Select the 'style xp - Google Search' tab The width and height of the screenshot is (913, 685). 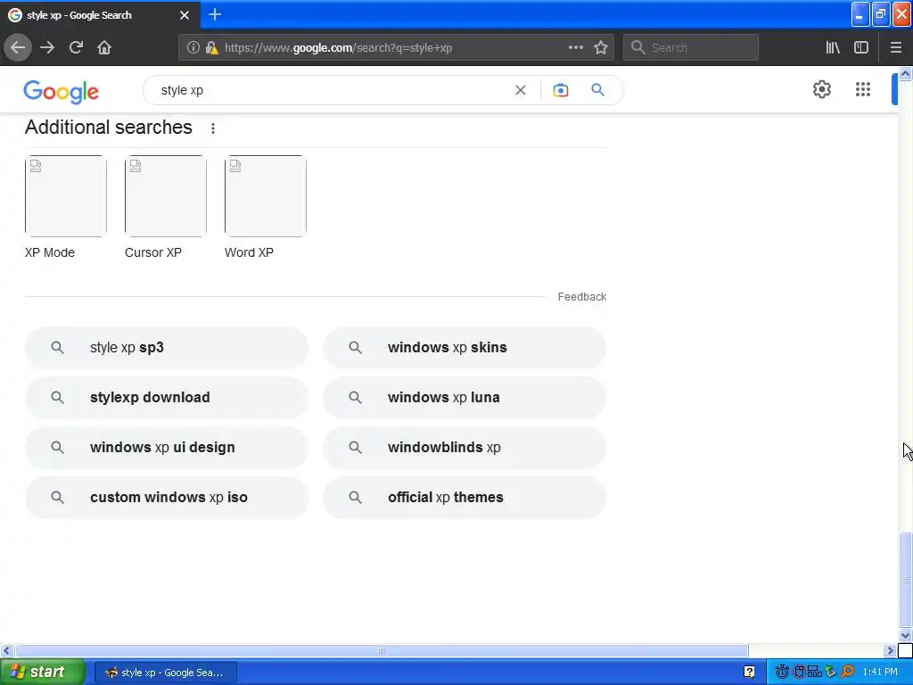coord(100,14)
